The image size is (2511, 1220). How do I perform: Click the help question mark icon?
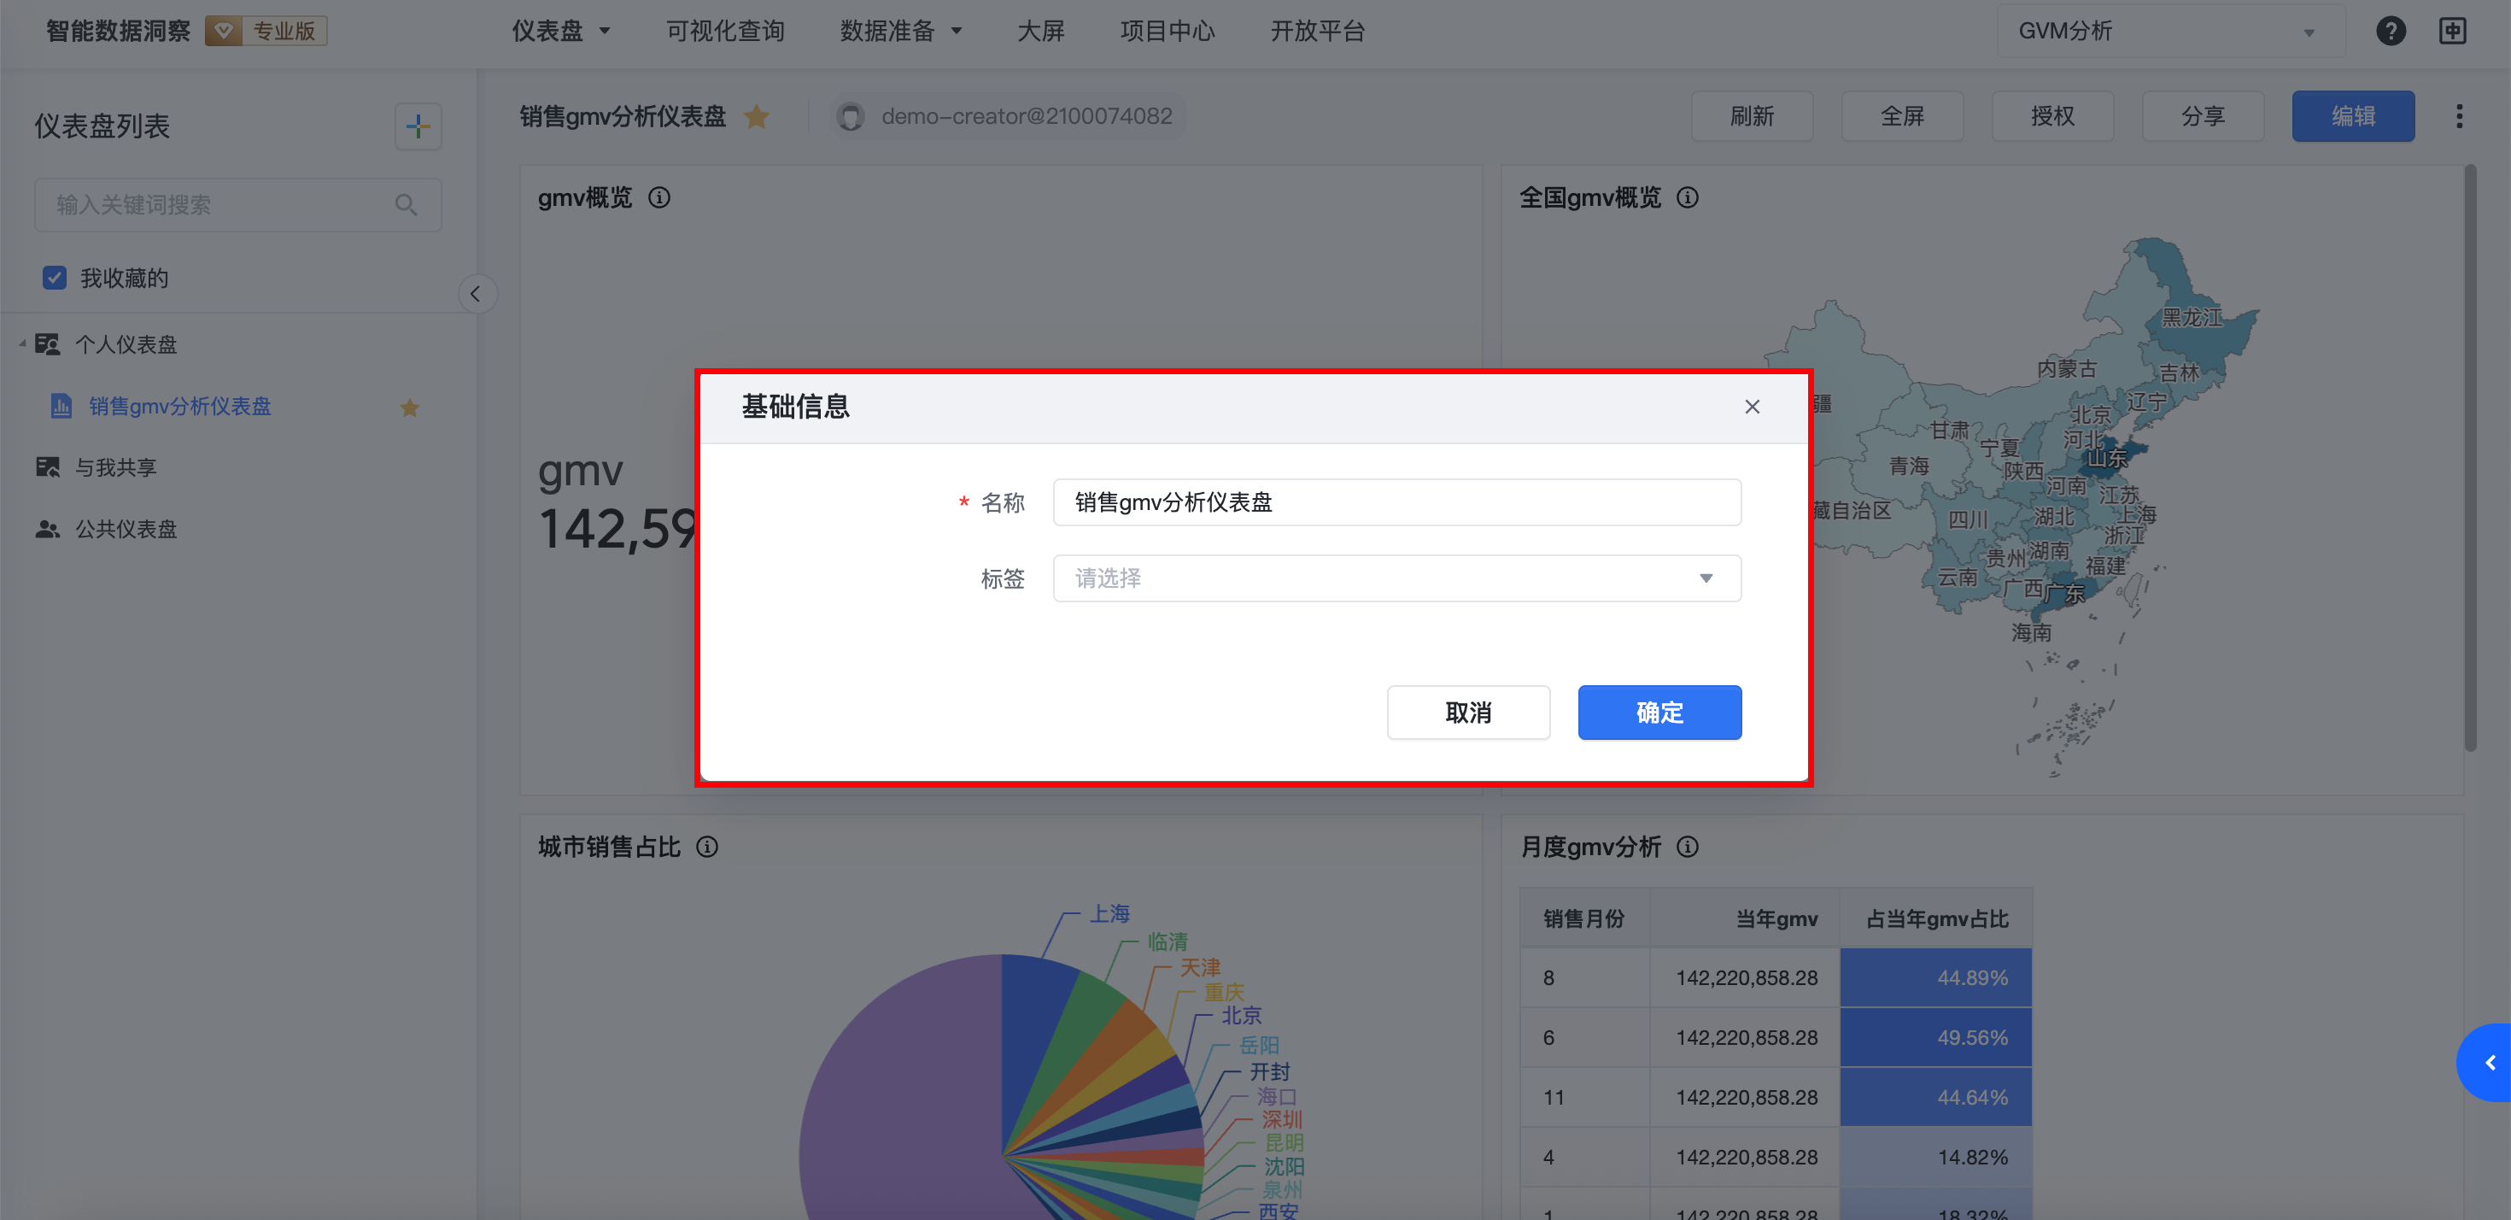click(2390, 32)
